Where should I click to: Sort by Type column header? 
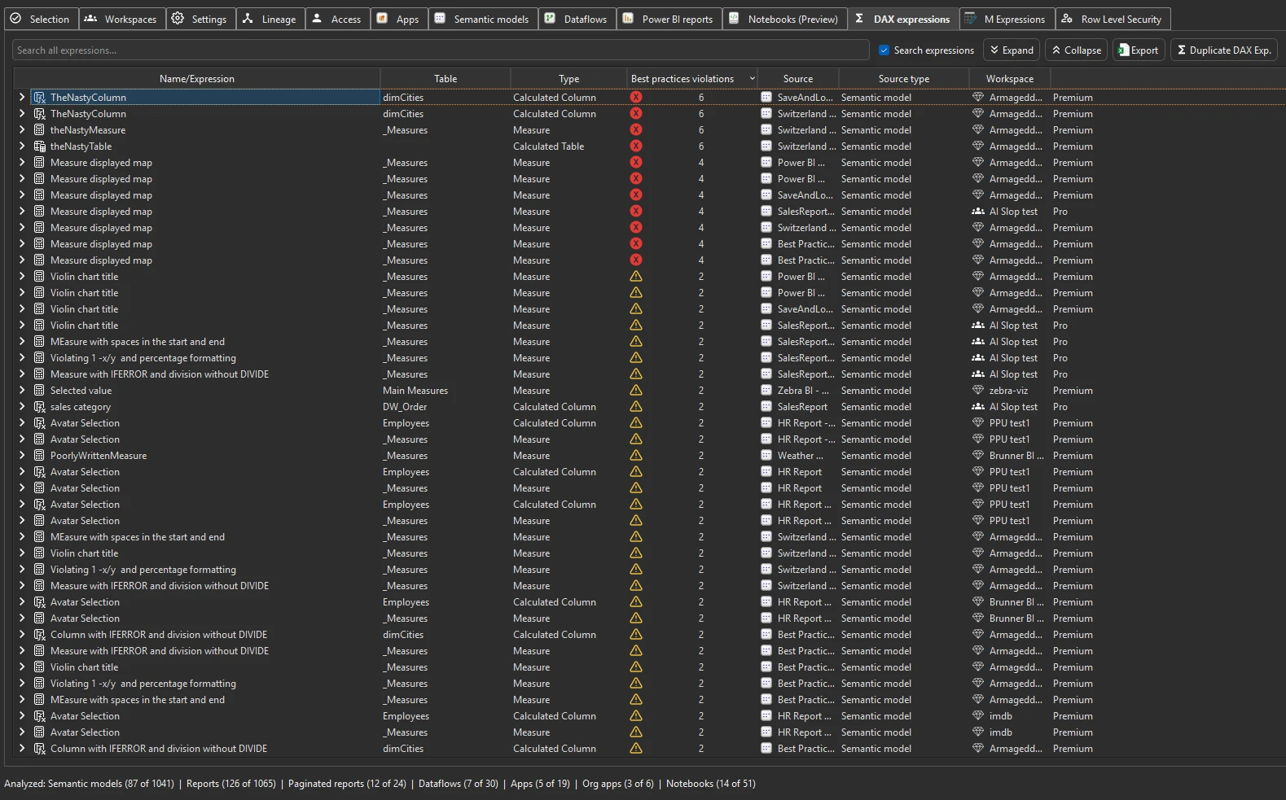569,79
